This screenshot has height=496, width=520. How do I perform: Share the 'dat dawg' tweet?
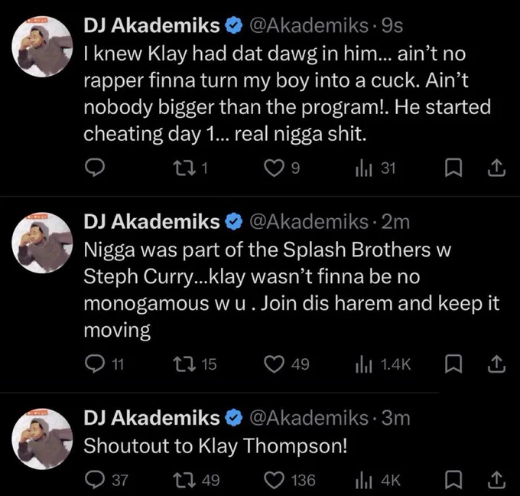tap(496, 168)
